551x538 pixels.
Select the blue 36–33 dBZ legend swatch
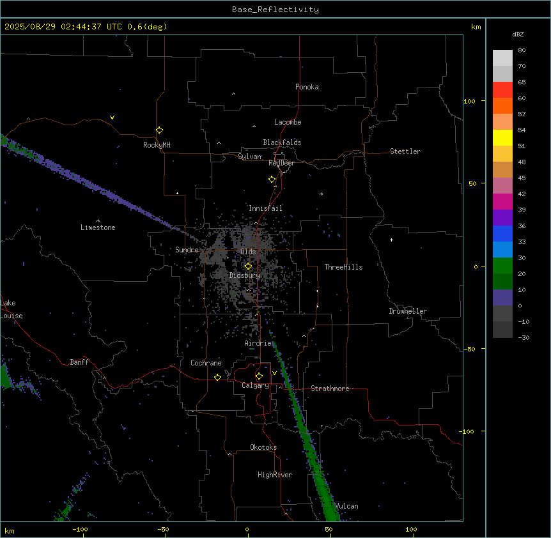[502, 233]
